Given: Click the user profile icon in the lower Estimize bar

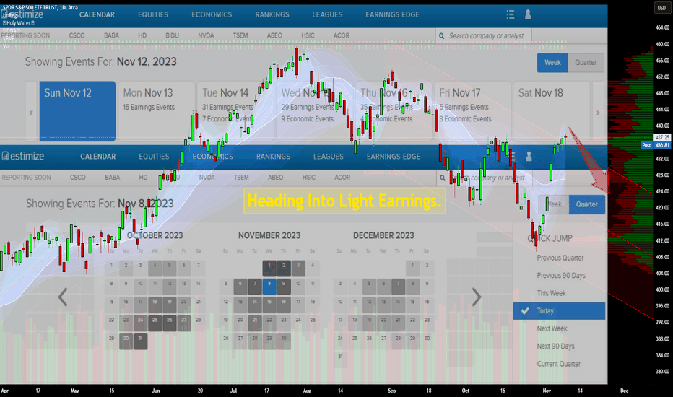Looking at the screenshot, I should (529, 157).
